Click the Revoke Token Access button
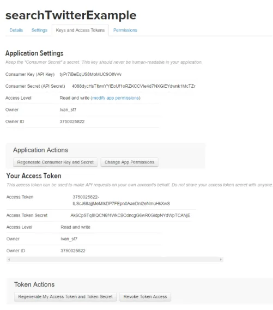 click(x=145, y=296)
